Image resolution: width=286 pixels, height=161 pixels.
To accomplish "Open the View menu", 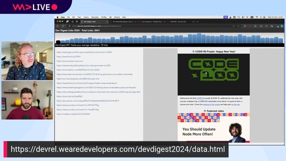I will point(79,17).
